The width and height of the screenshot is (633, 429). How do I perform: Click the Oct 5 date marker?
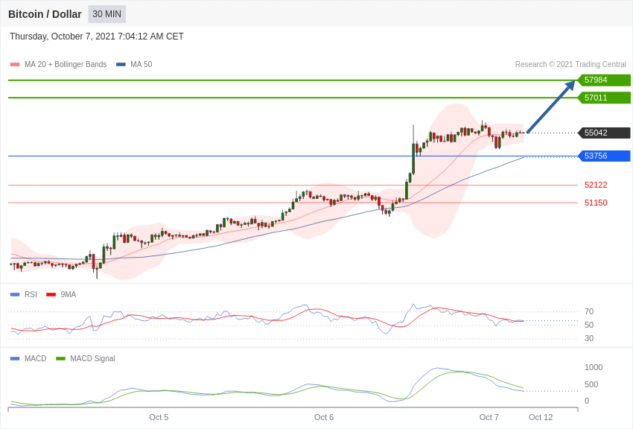(x=159, y=417)
